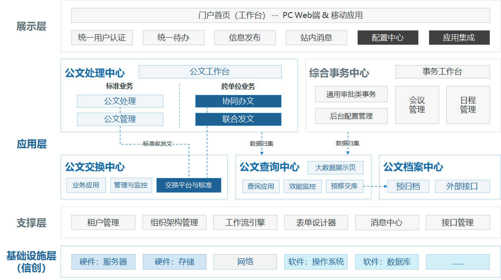Click the 公文交换中心 heading

pyautogui.click(x=95, y=167)
